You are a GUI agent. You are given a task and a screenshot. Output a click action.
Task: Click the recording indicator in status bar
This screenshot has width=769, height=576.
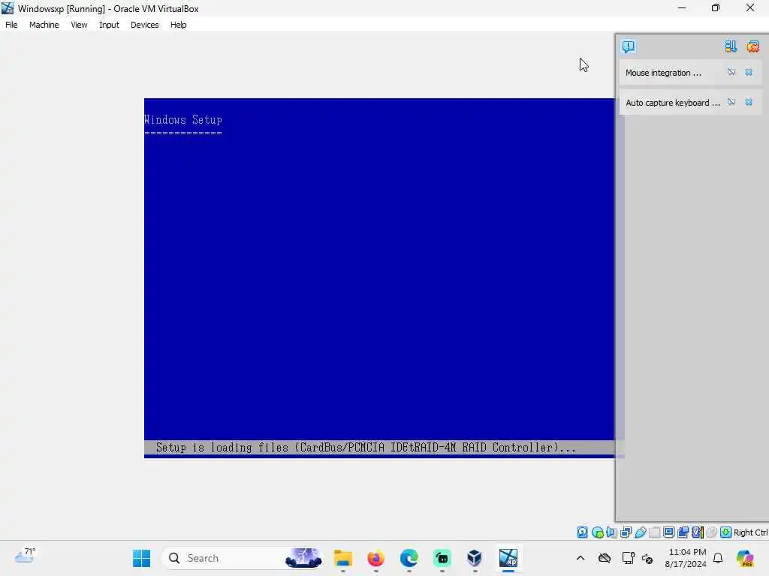(683, 532)
